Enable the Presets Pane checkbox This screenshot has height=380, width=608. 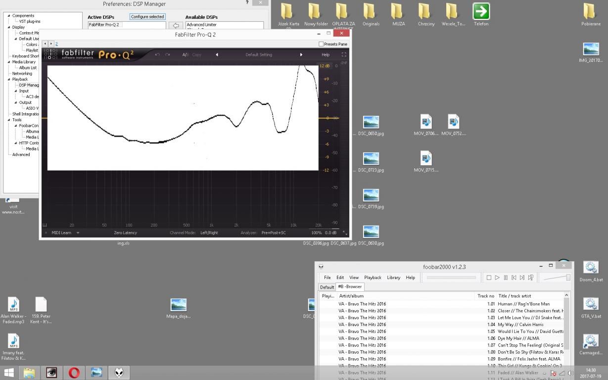[x=322, y=44]
